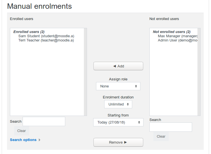Image resolution: width=211 pixels, height=154 pixels.
Task: Open the Starting from date dropdown
Action: coord(118,122)
